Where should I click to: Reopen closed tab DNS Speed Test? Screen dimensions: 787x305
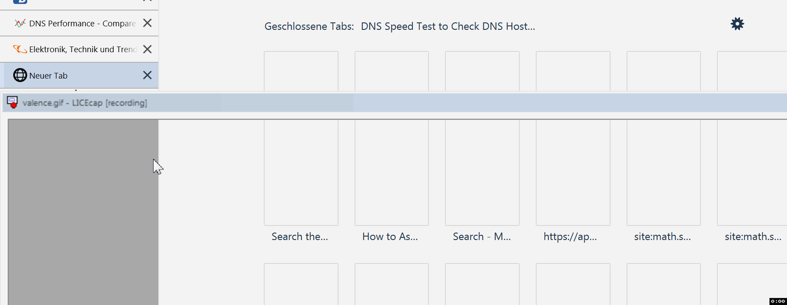point(448,26)
